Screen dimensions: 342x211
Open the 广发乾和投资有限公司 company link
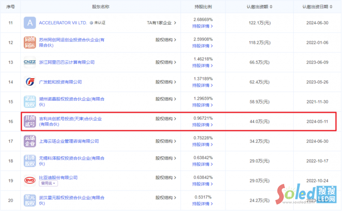60,82
